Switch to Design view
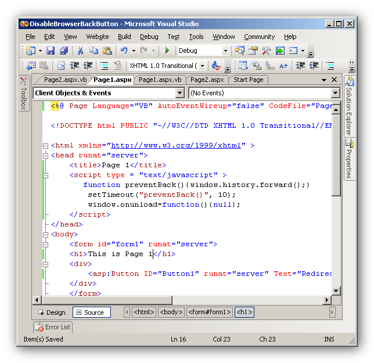This screenshot has height=363, width=374. coord(52,312)
